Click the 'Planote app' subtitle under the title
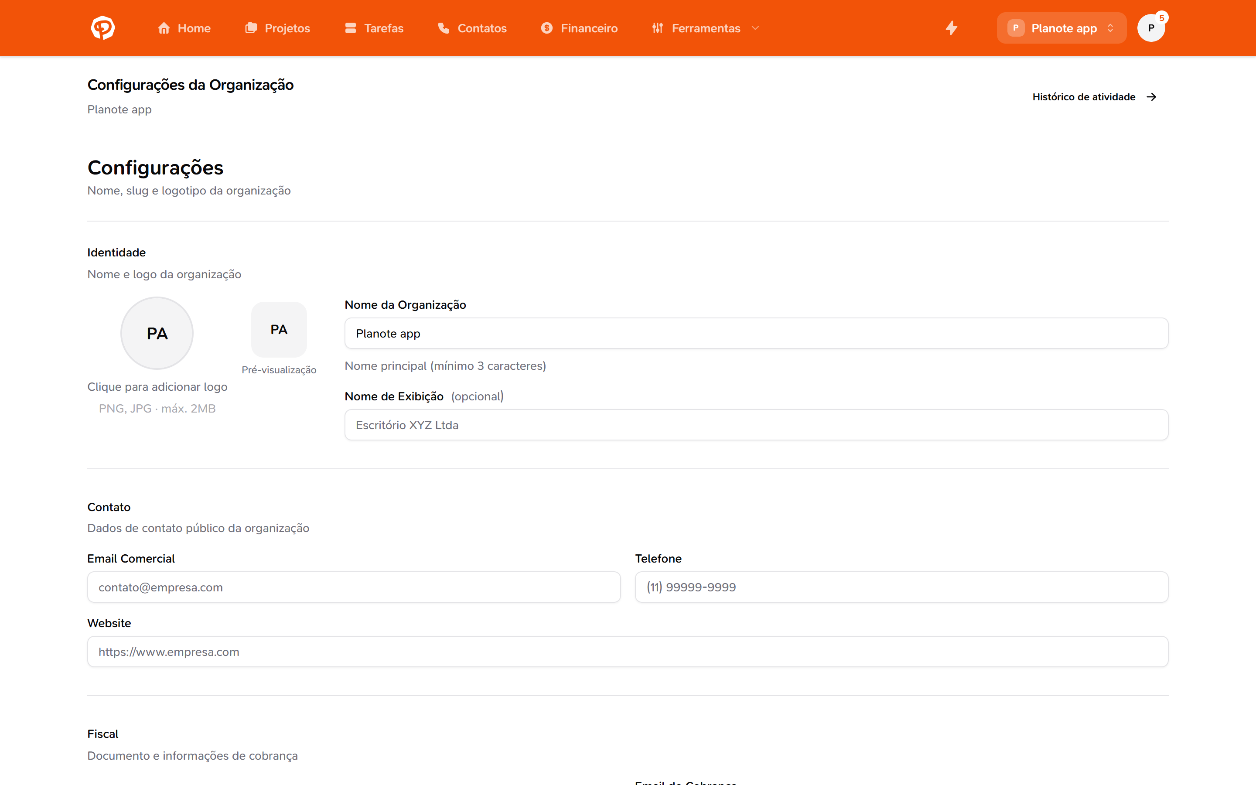Screen dimensions: 1256x785 coord(119,109)
